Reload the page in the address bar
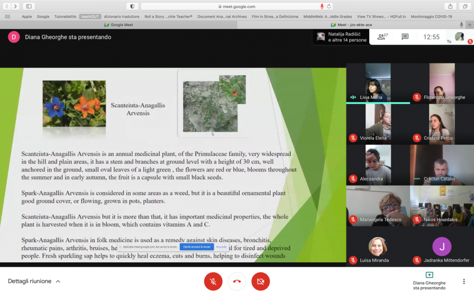The width and height of the screenshot is (474, 296). tap(329, 6)
